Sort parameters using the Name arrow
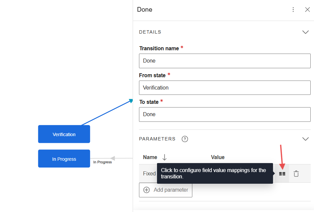Image resolution: width=314 pixels, height=212 pixels. coord(164,157)
